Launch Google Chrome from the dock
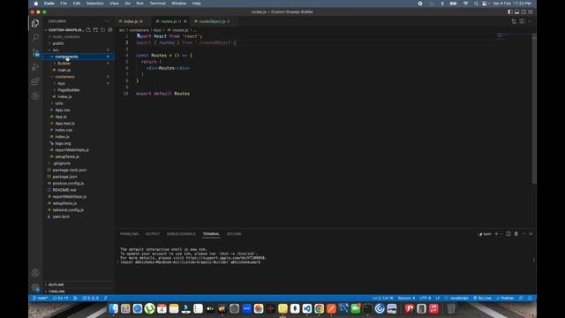 pos(319,308)
